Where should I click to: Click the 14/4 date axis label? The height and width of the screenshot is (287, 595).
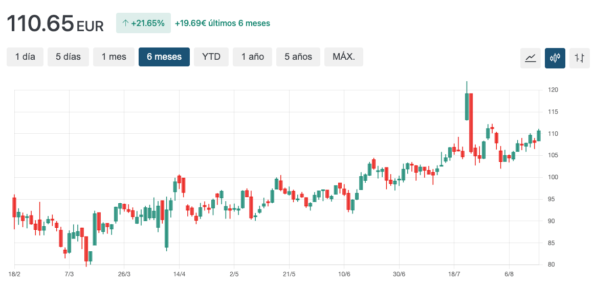tap(179, 274)
